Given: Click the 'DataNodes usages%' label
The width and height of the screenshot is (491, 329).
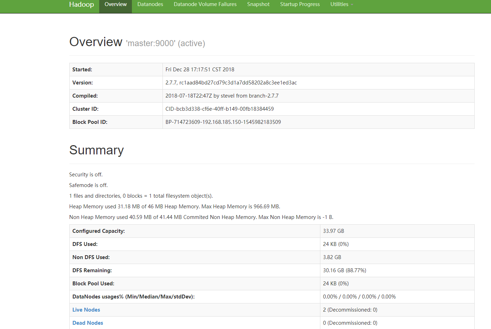Looking at the screenshot, I should tap(133, 297).
